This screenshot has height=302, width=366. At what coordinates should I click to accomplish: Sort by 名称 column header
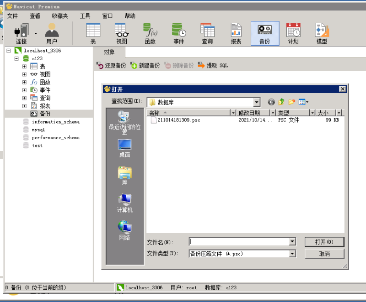click(188, 113)
